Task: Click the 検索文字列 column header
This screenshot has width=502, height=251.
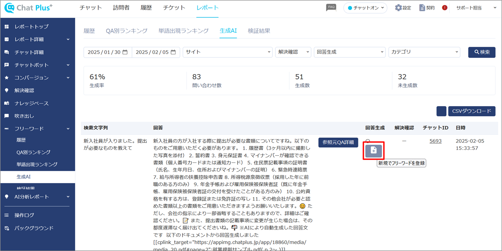Action: [96, 128]
